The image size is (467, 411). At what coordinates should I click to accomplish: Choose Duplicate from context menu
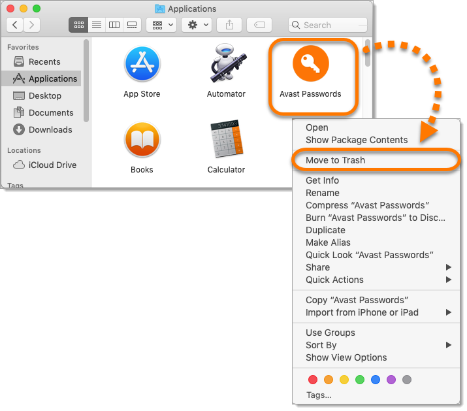pyautogui.click(x=376, y=231)
